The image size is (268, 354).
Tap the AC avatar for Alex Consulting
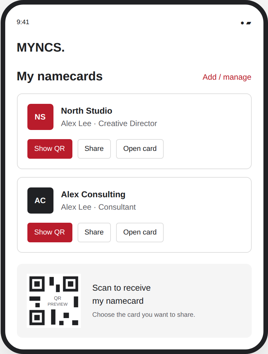(40, 201)
